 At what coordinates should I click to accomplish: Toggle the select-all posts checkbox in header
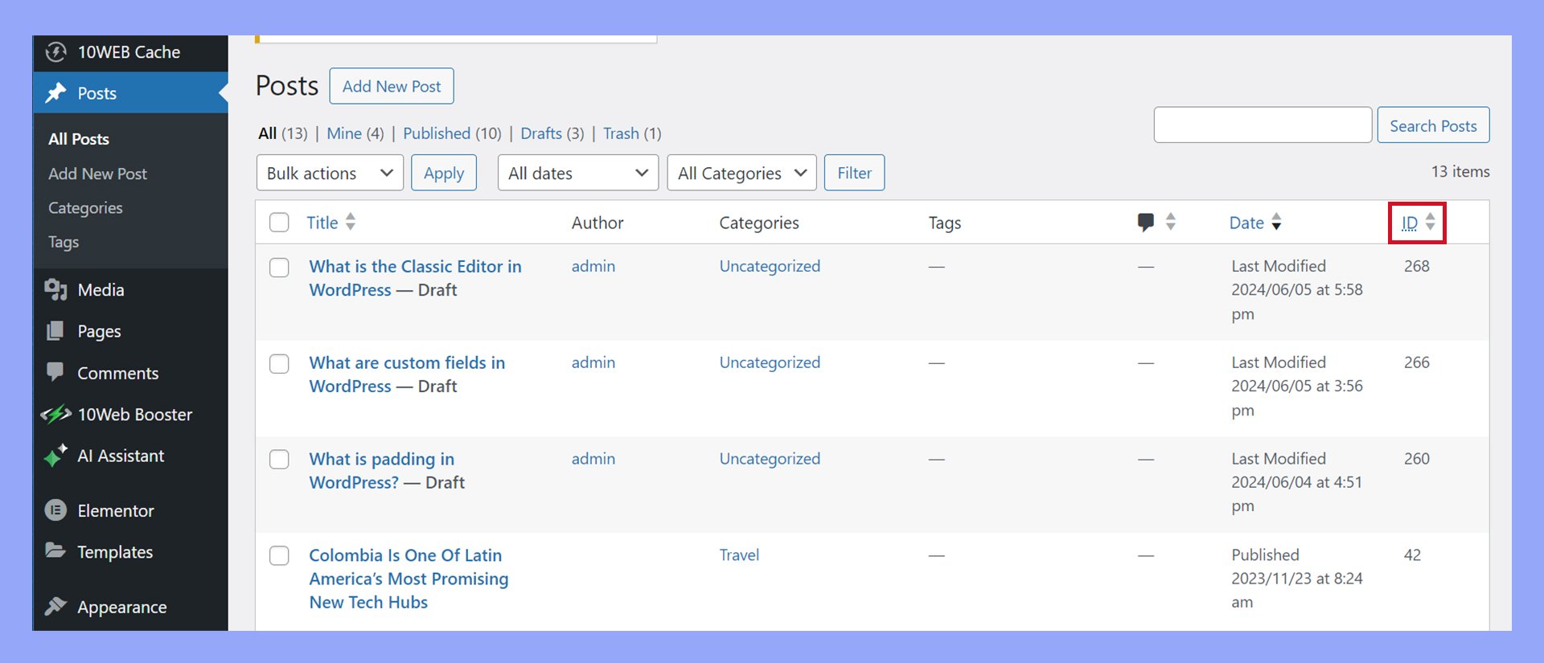pos(279,223)
